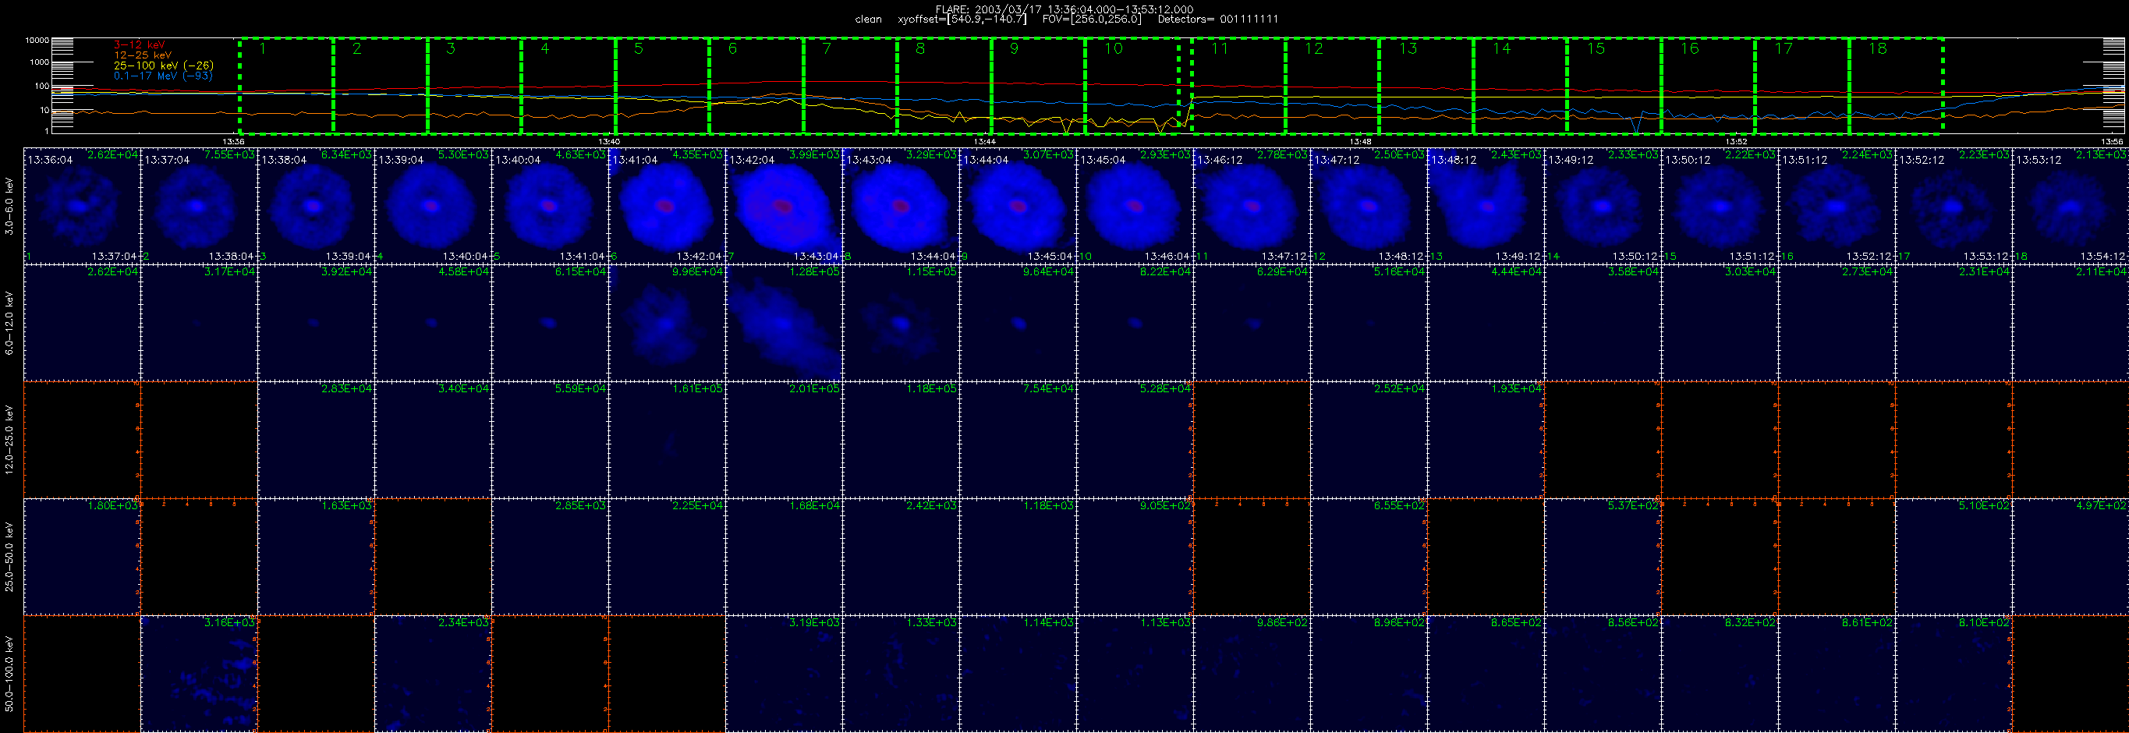The image size is (2129, 733).
Task: Open 3.0-6.0 keV image starting 13:52:12
Action: pyautogui.click(x=1953, y=206)
